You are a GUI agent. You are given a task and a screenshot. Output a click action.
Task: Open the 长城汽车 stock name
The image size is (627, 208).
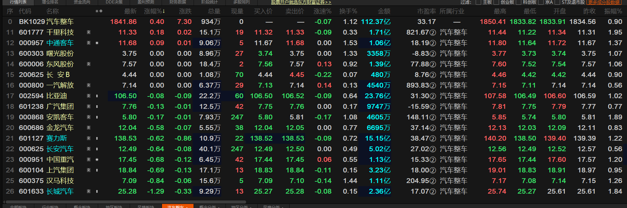point(60,191)
